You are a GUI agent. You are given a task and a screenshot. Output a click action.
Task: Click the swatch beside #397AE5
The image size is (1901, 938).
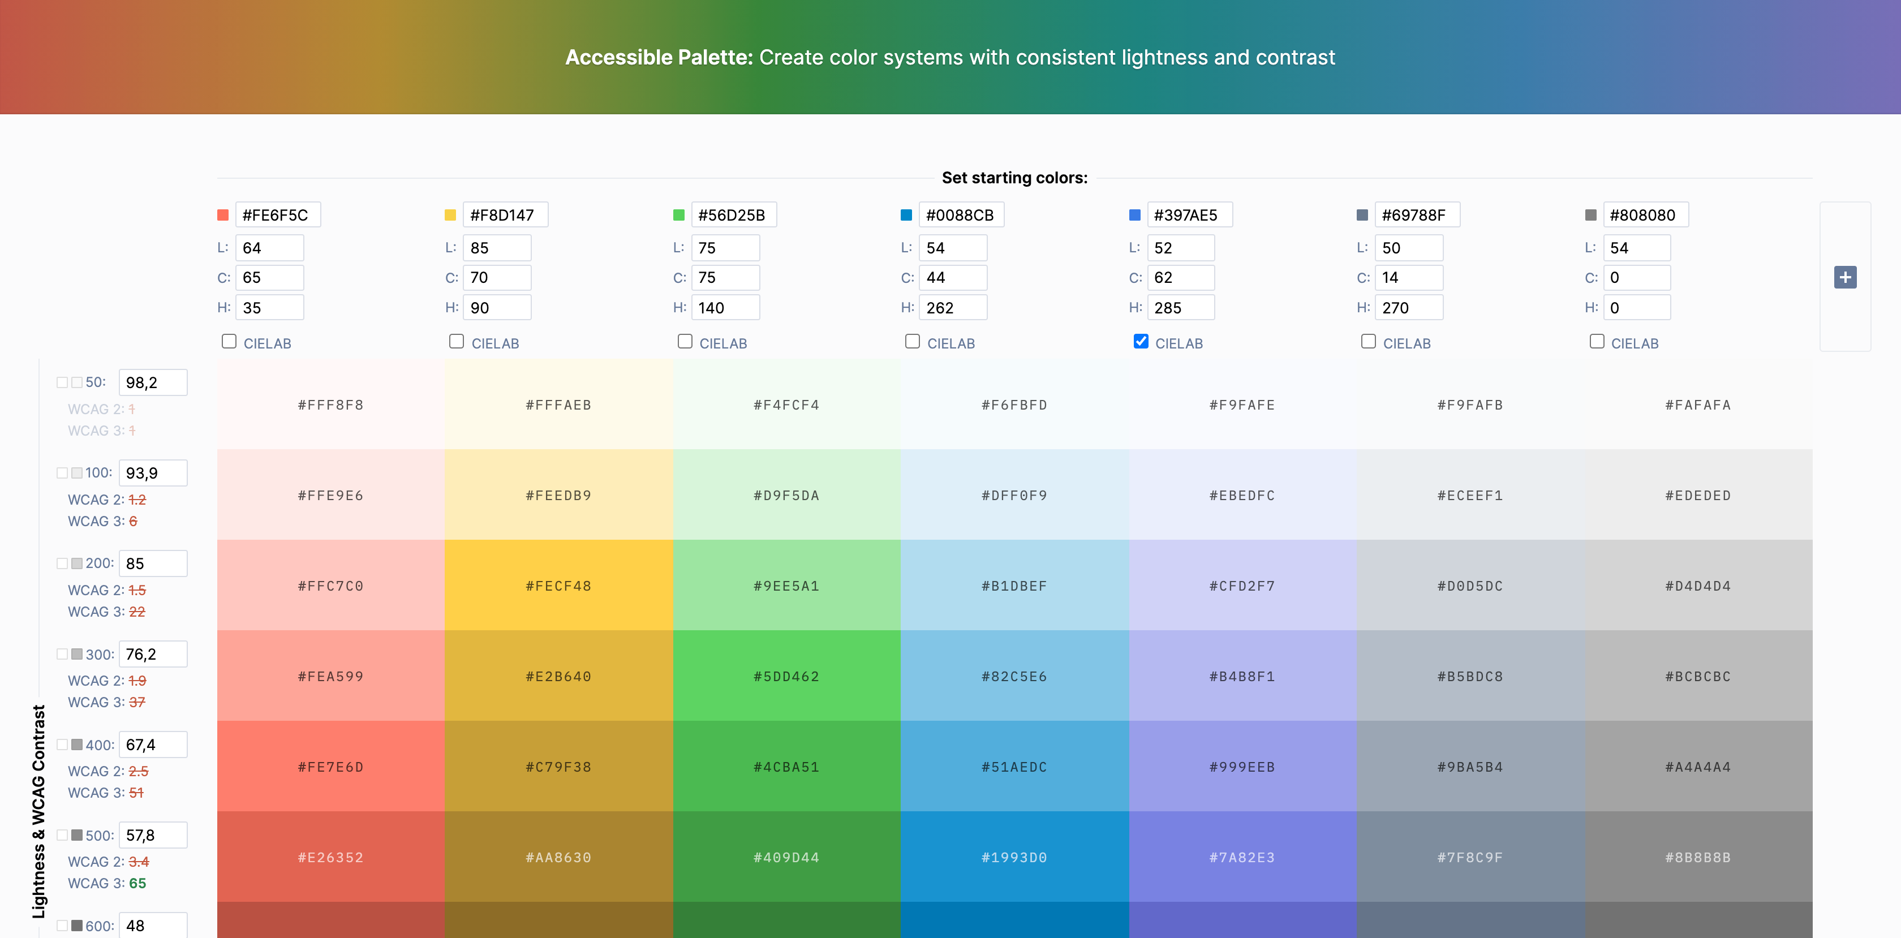[1134, 216]
